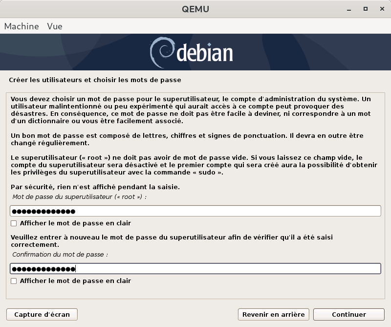The width and height of the screenshot is (391, 327).
Task: Click the "Confirmation du mot de passe" label
Action: 60,255
